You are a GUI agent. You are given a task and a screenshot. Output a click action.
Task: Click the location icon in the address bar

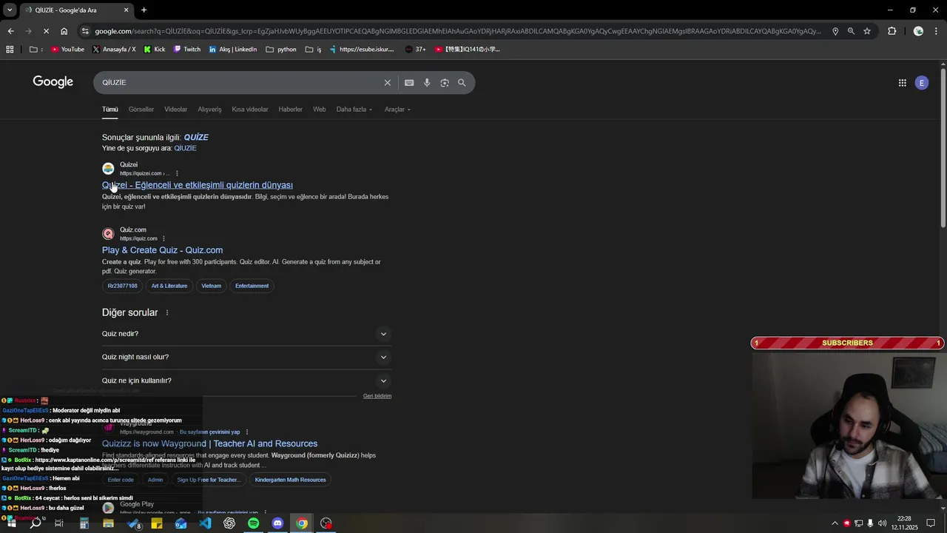point(835,31)
